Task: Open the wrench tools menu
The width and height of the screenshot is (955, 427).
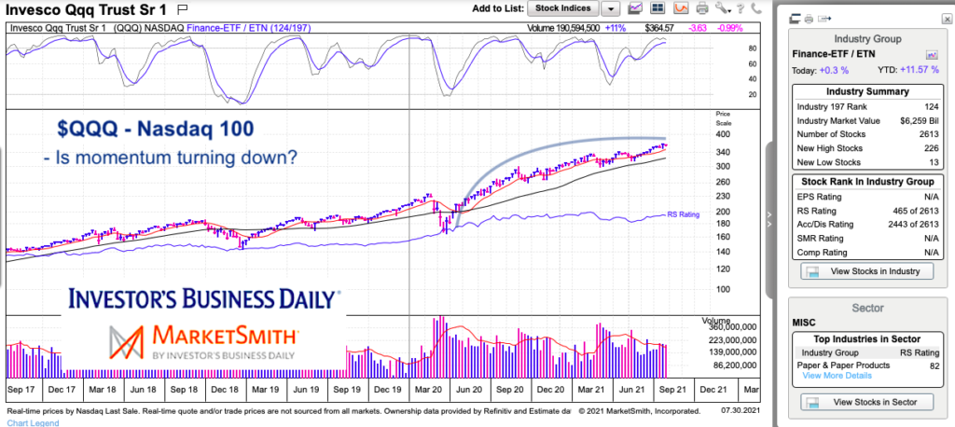Action: coord(723,8)
